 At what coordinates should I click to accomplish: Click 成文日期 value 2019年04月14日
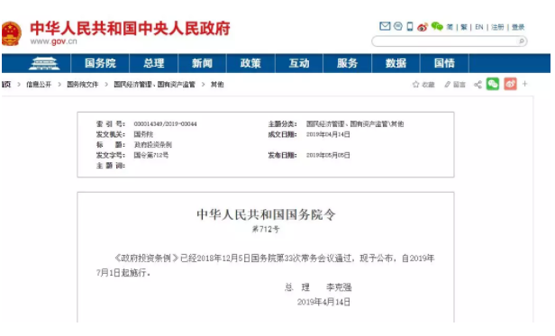tap(328, 134)
